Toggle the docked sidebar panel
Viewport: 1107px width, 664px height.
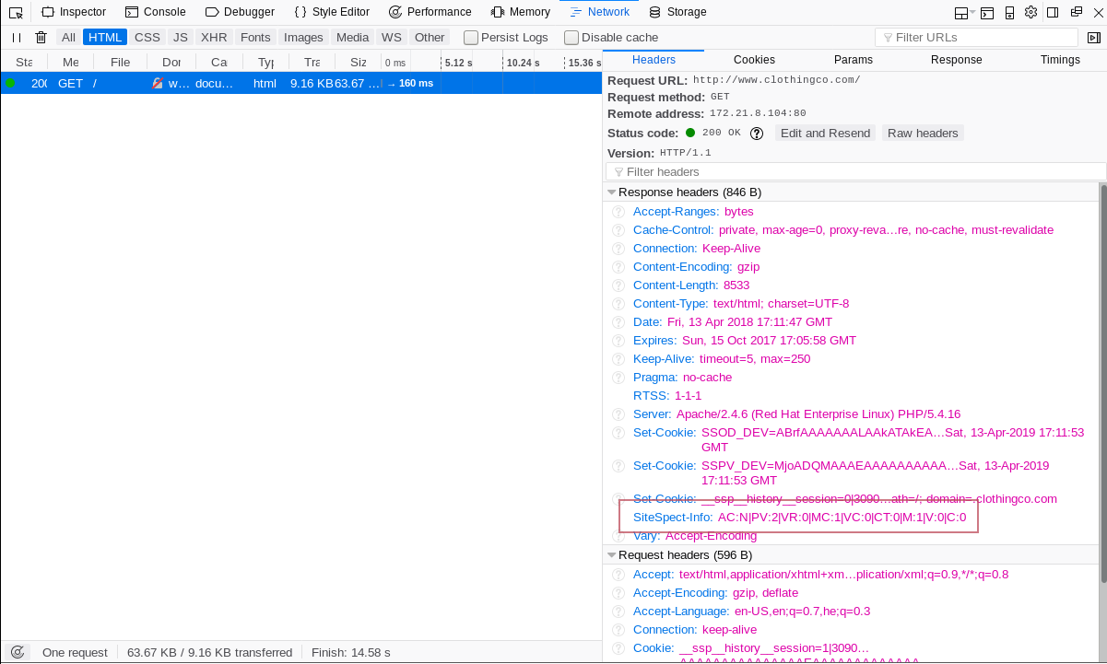pos(1054,12)
